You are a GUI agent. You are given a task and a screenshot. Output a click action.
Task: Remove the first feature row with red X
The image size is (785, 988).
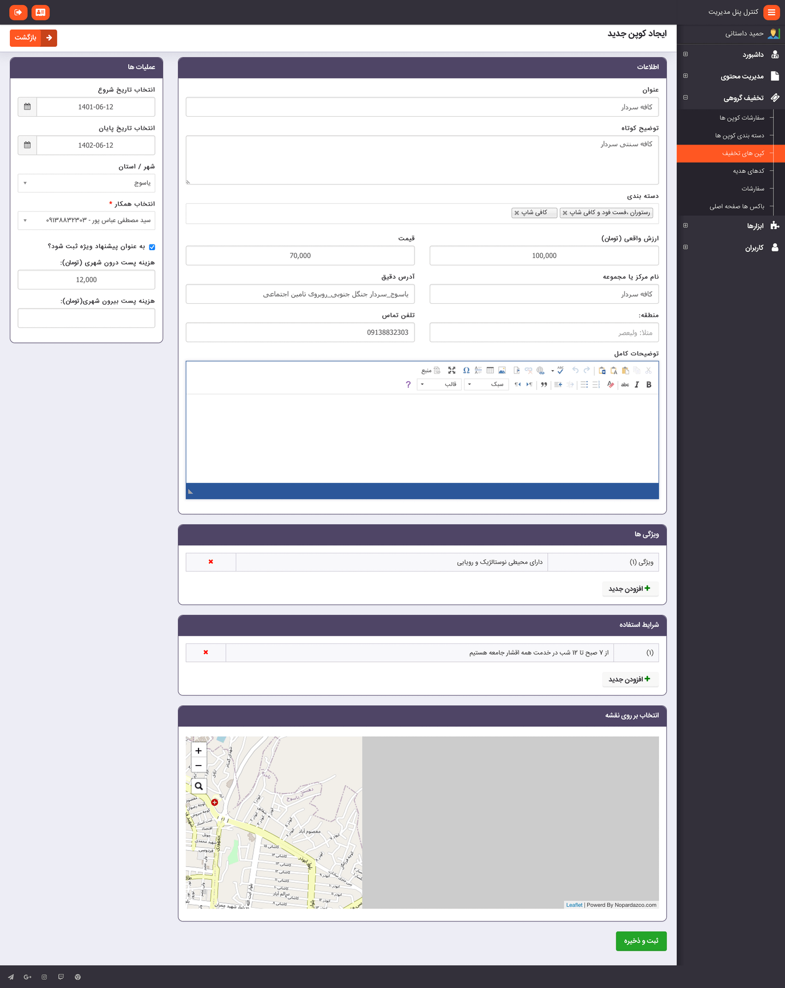pyautogui.click(x=211, y=562)
